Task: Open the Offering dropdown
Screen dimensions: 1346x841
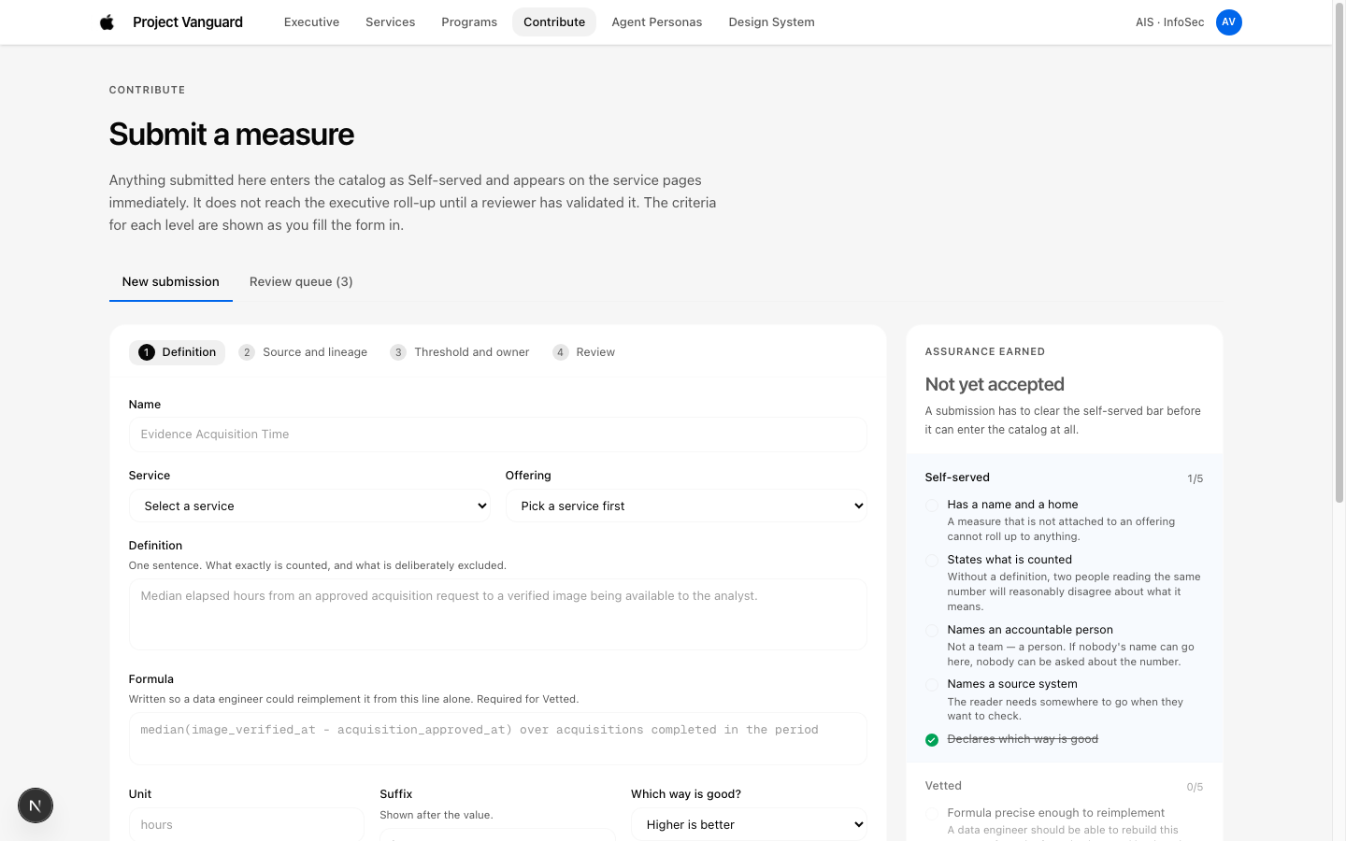Action: [686, 506]
